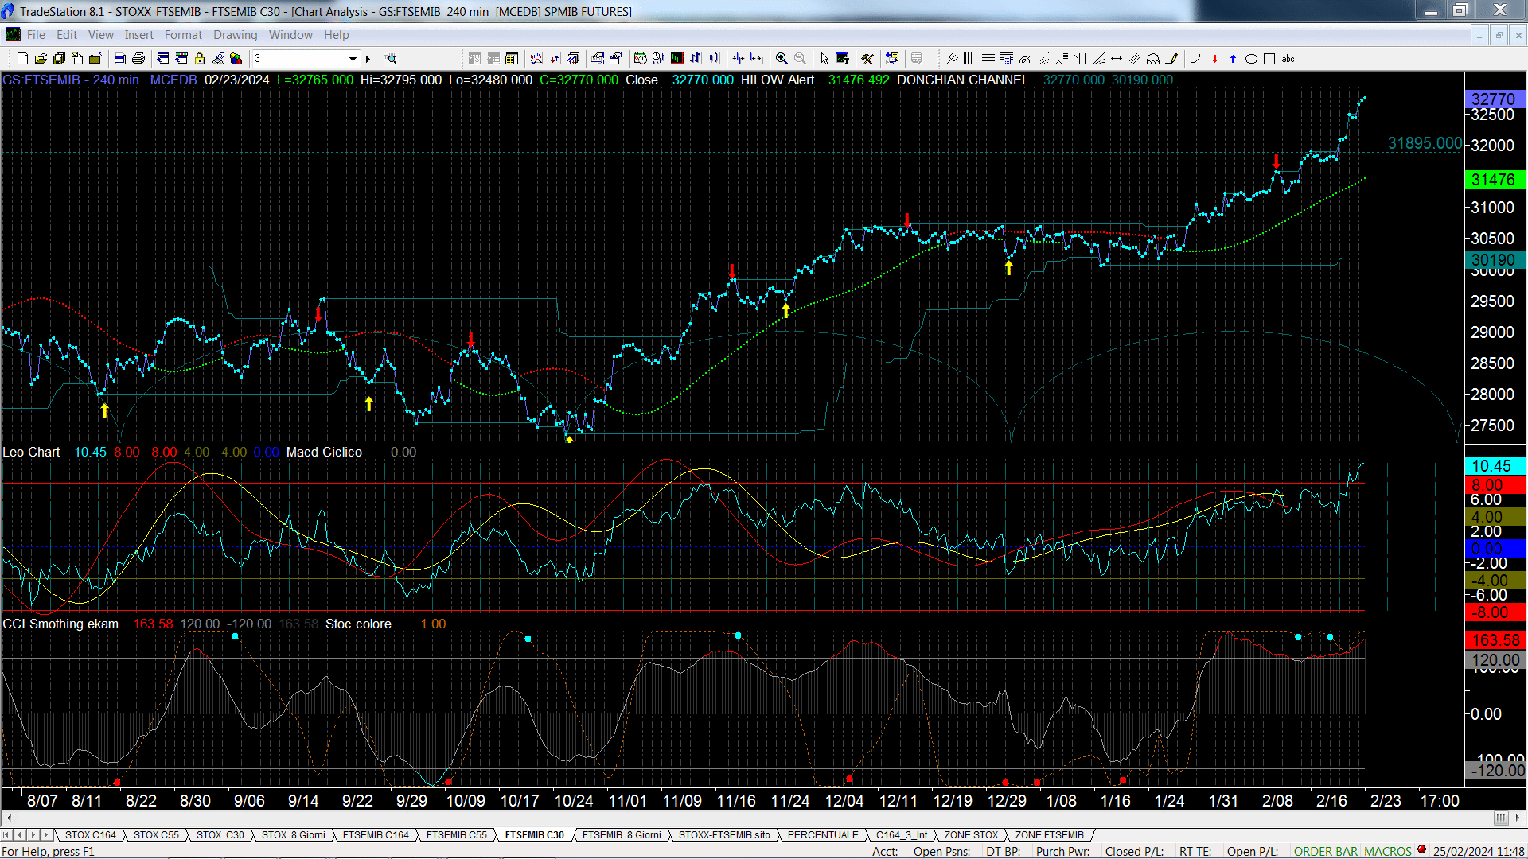Screen dimensions: 1528x859
Task: Select the yellow pencil drawing tool
Action: [1171, 58]
